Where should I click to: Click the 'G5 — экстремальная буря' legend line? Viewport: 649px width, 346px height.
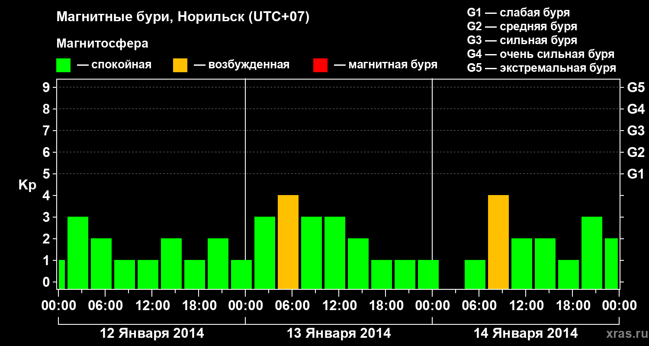point(542,68)
